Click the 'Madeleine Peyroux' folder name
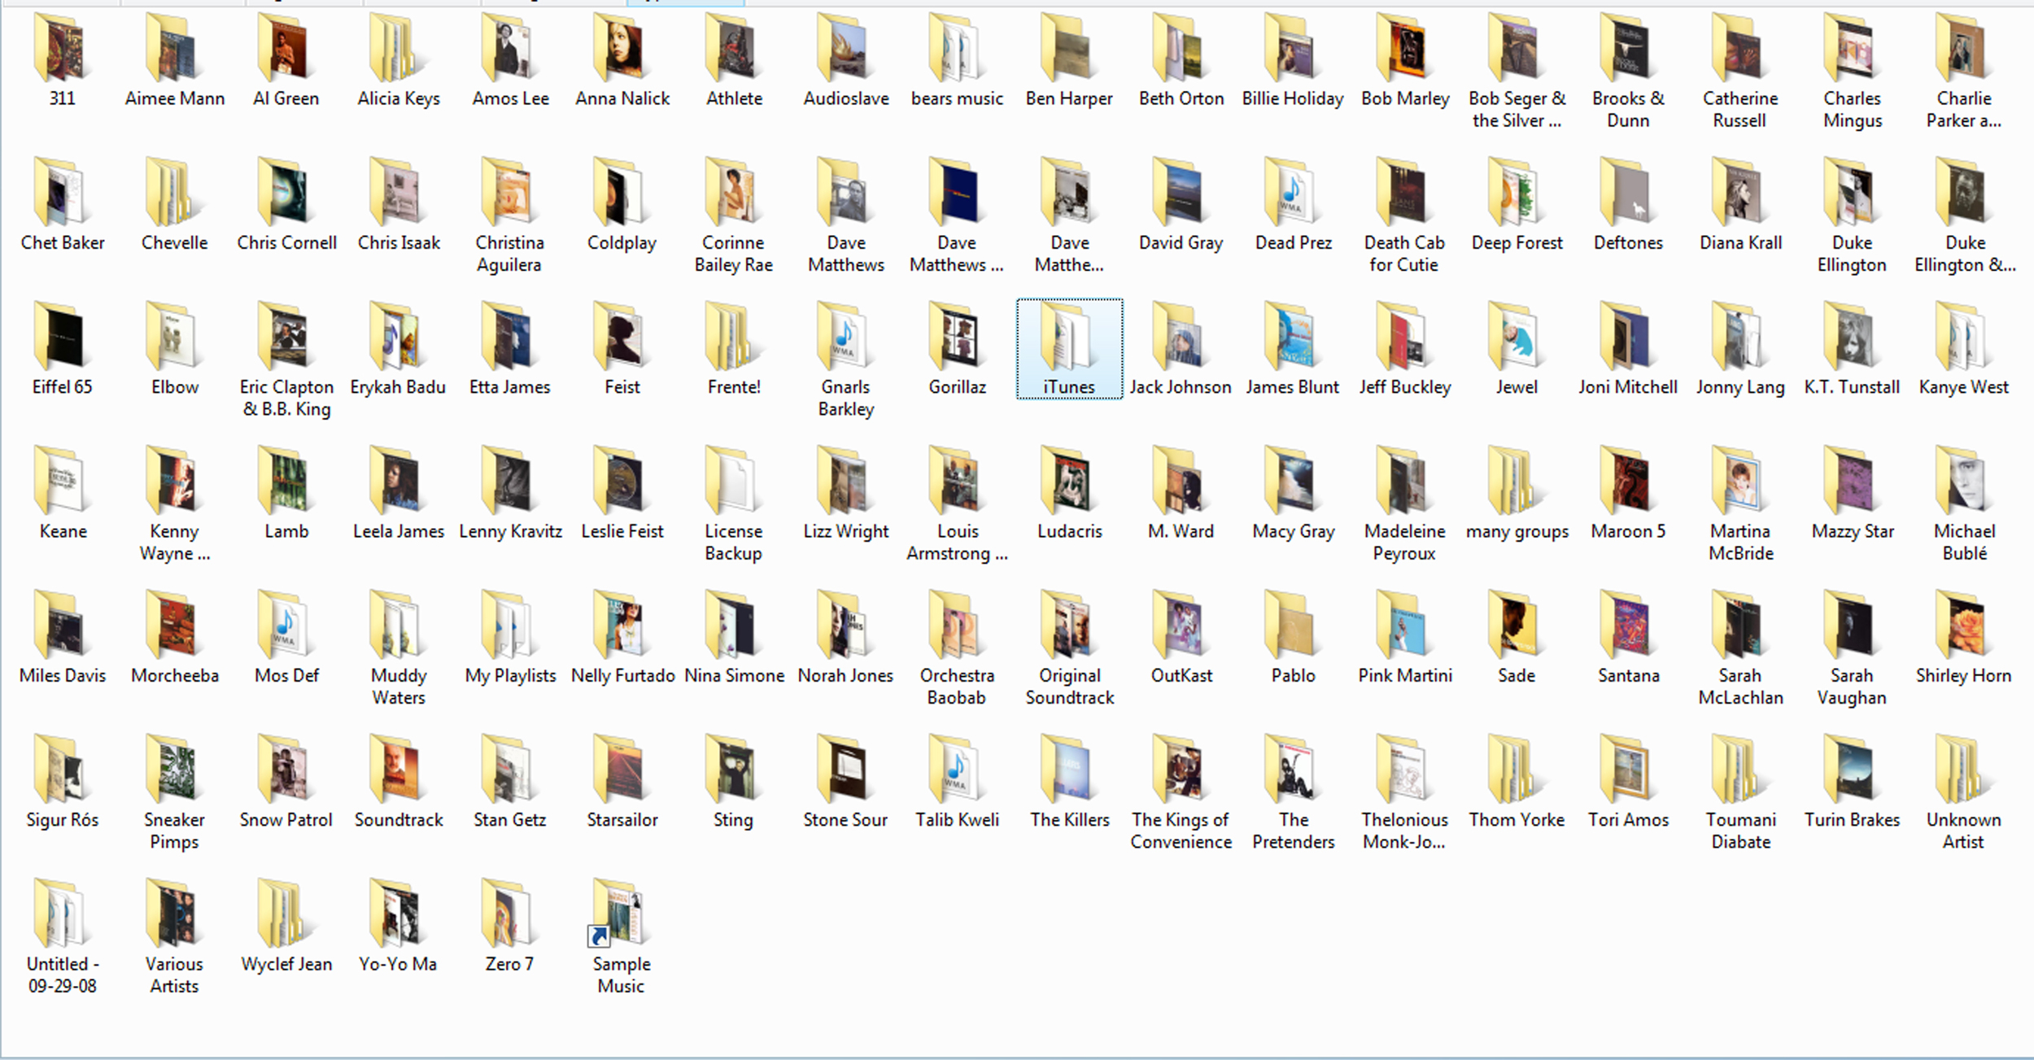The image size is (2034, 1060). coord(1404,543)
